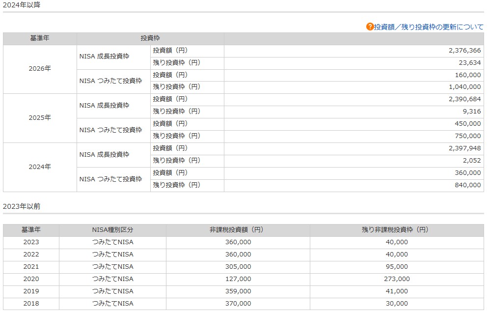Screen dimensions: 489x312
Task: Select the 残り非課税投資枠（円） column header
Action: tap(396, 230)
